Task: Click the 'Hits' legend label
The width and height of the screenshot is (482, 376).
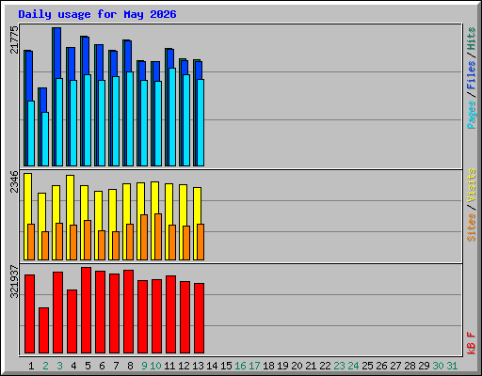Action: (471, 39)
